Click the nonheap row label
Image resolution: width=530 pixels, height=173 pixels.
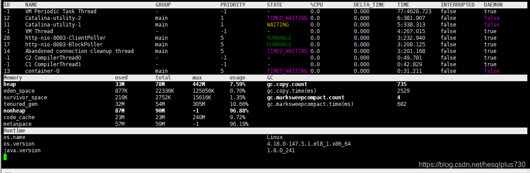coord(14,111)
